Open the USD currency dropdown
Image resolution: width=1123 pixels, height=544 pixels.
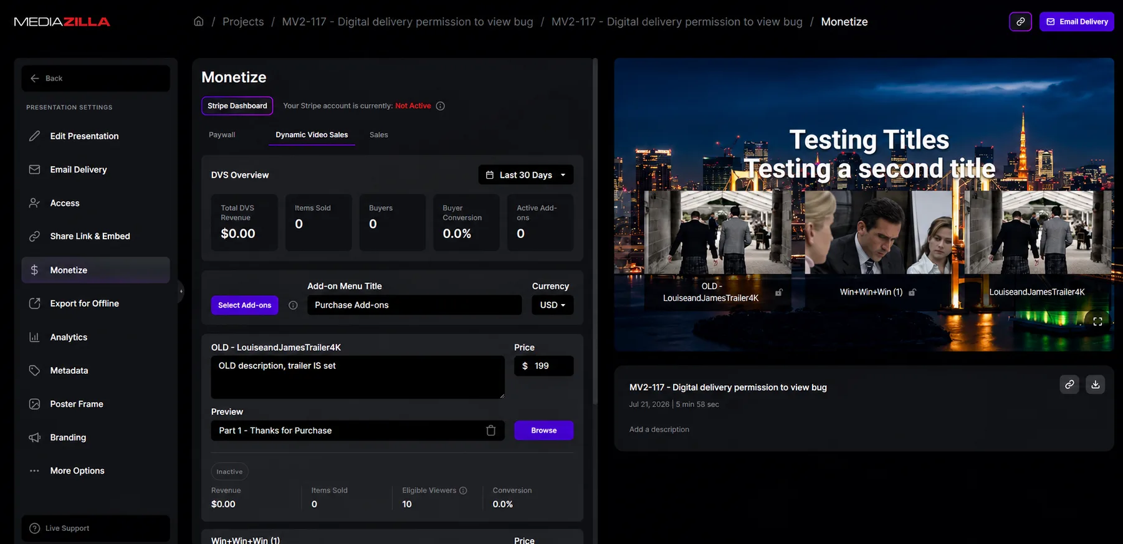pyautogui.click(x=552, y=305)
